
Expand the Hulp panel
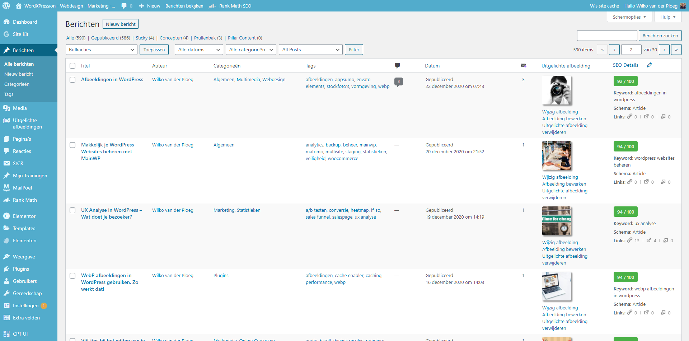pyautogui.click(x=668, y=17)
